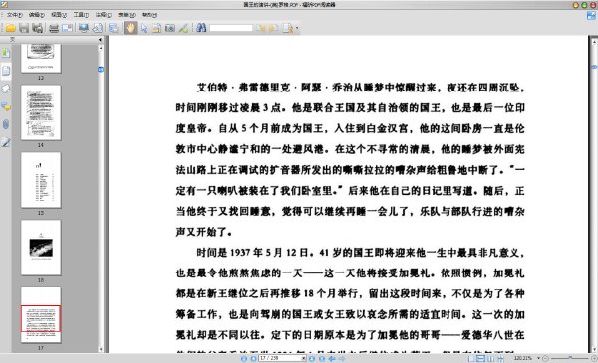Click the monitor full-screen icon
598x363 pixels.
(83, 28)
